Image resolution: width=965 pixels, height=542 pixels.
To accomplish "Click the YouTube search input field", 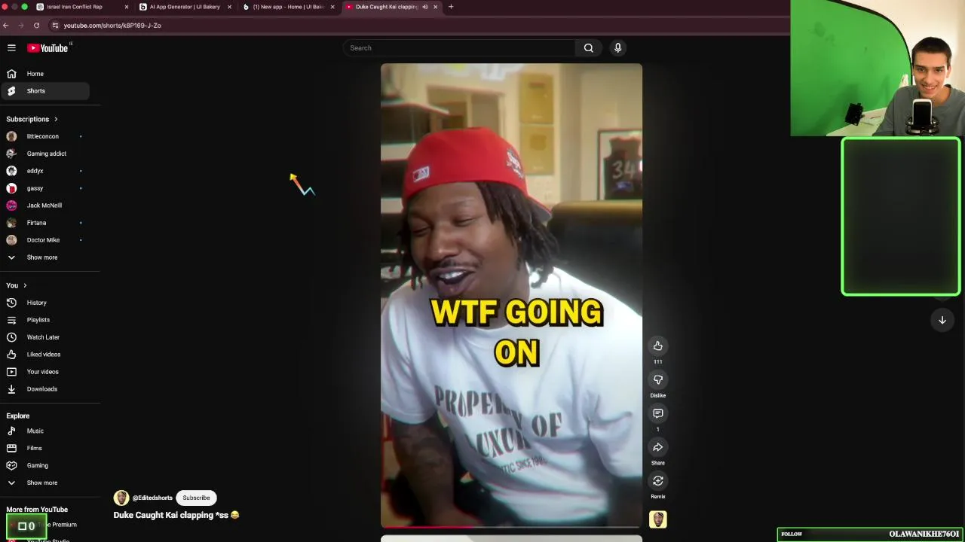I will pyautogui.click(x=459, y=48).
